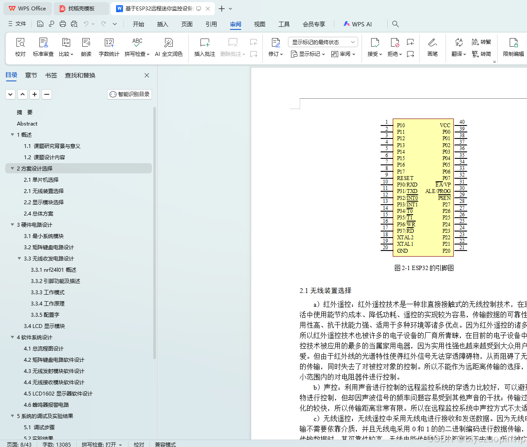527x447 pixels.
Task: Switch to the 插入 ribbon tab
Action: tap(163, 24)
